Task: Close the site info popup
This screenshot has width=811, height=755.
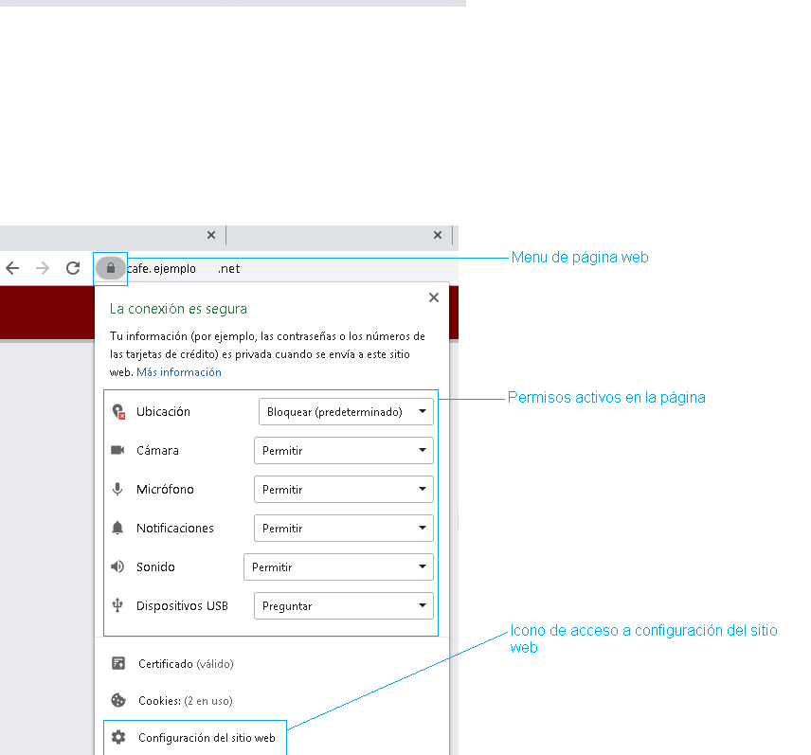Action: 433,297
